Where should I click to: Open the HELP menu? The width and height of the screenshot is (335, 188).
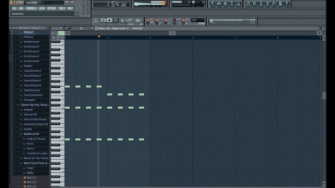70,8
